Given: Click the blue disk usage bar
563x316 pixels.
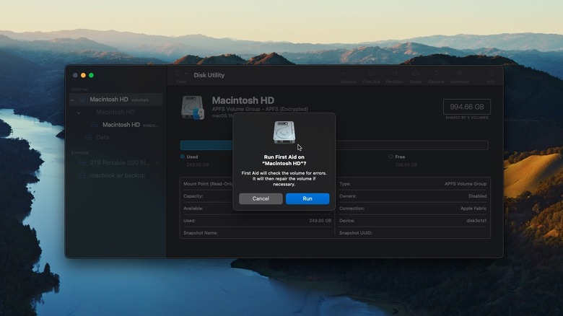Looking at the screenshot, I should click(x=206, y=145).
